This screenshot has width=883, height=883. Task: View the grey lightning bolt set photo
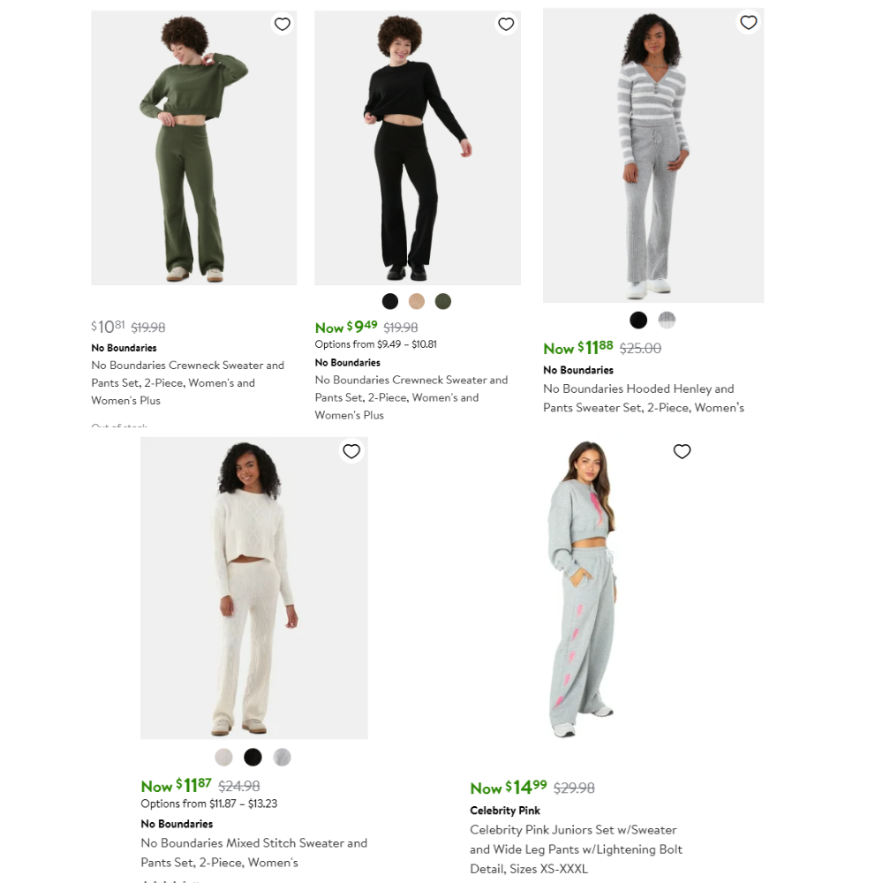583,589
